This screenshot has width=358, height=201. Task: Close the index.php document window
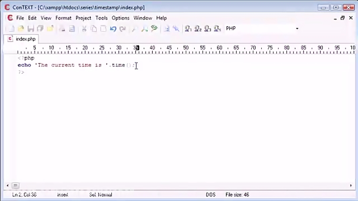coord(351,18)
